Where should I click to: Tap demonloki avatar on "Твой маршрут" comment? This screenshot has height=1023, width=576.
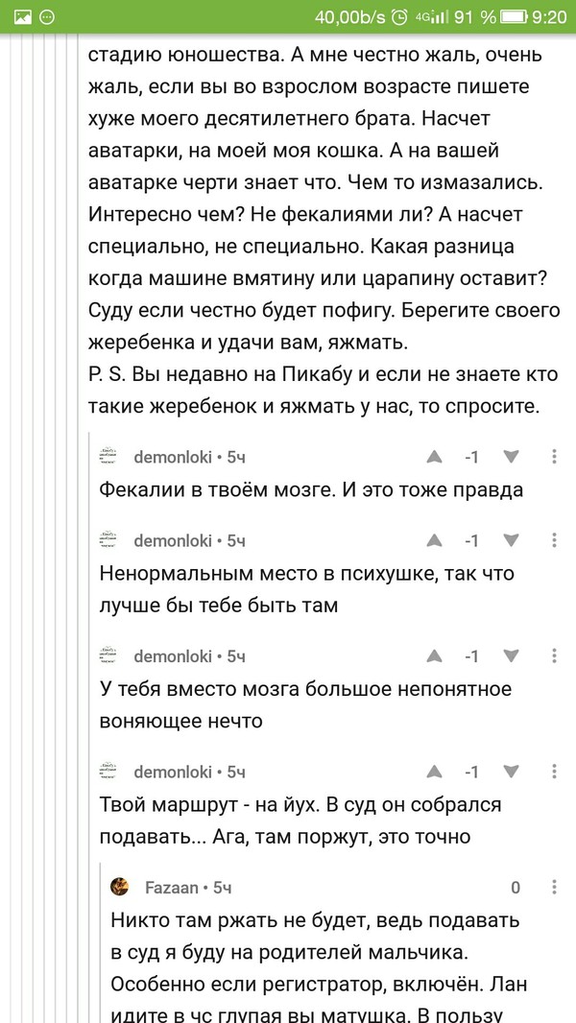(x=109, y=772)
